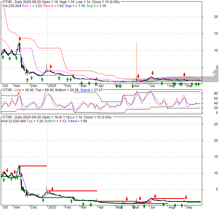Select the 'Mar' month label under the lower chart
Image resolution: width=219 pixels, height=209 pixels.
click(x=83, y=207)
